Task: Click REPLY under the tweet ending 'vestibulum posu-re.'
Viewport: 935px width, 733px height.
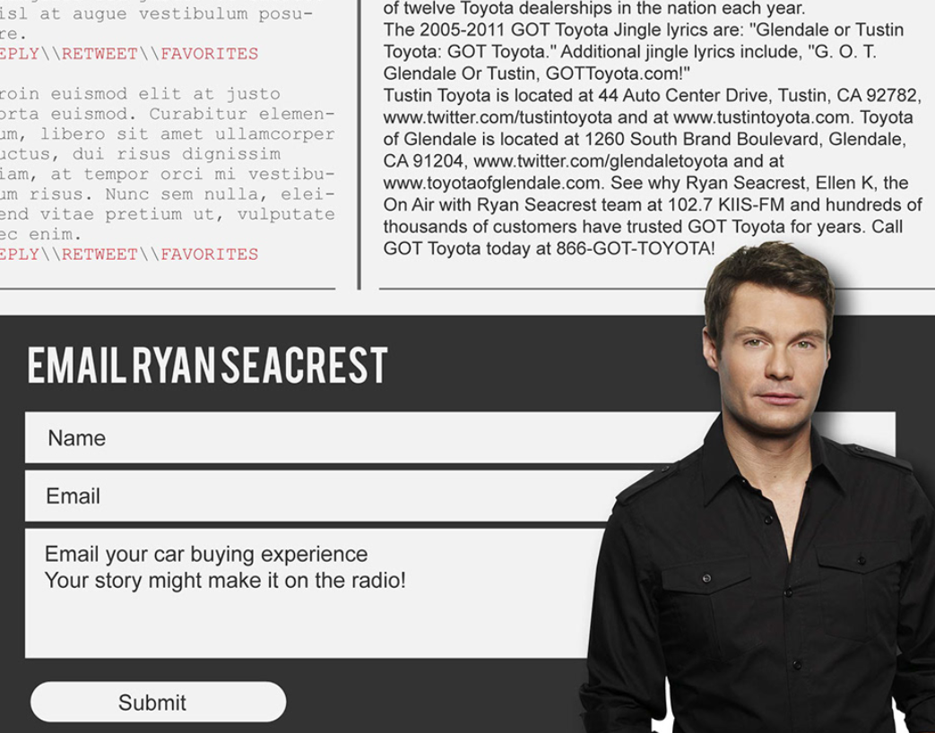Action: point(19,54)
